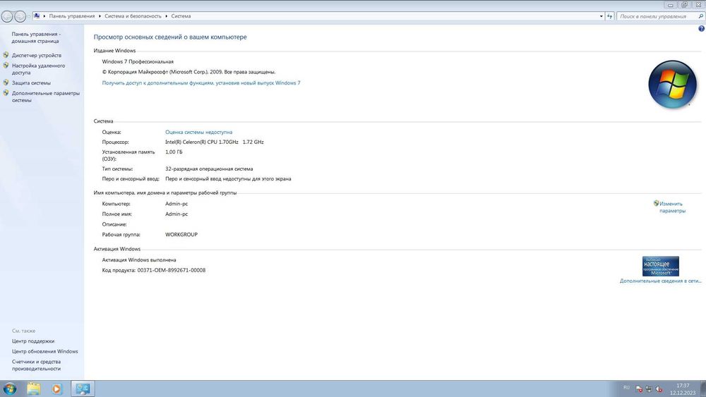
Task: Click Change settings link for computer name
Action: tap(672, 207)
